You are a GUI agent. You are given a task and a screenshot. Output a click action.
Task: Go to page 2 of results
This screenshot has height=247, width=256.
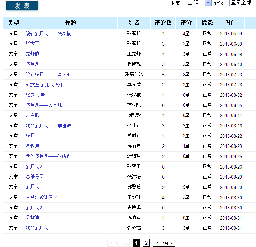point(146,243)
